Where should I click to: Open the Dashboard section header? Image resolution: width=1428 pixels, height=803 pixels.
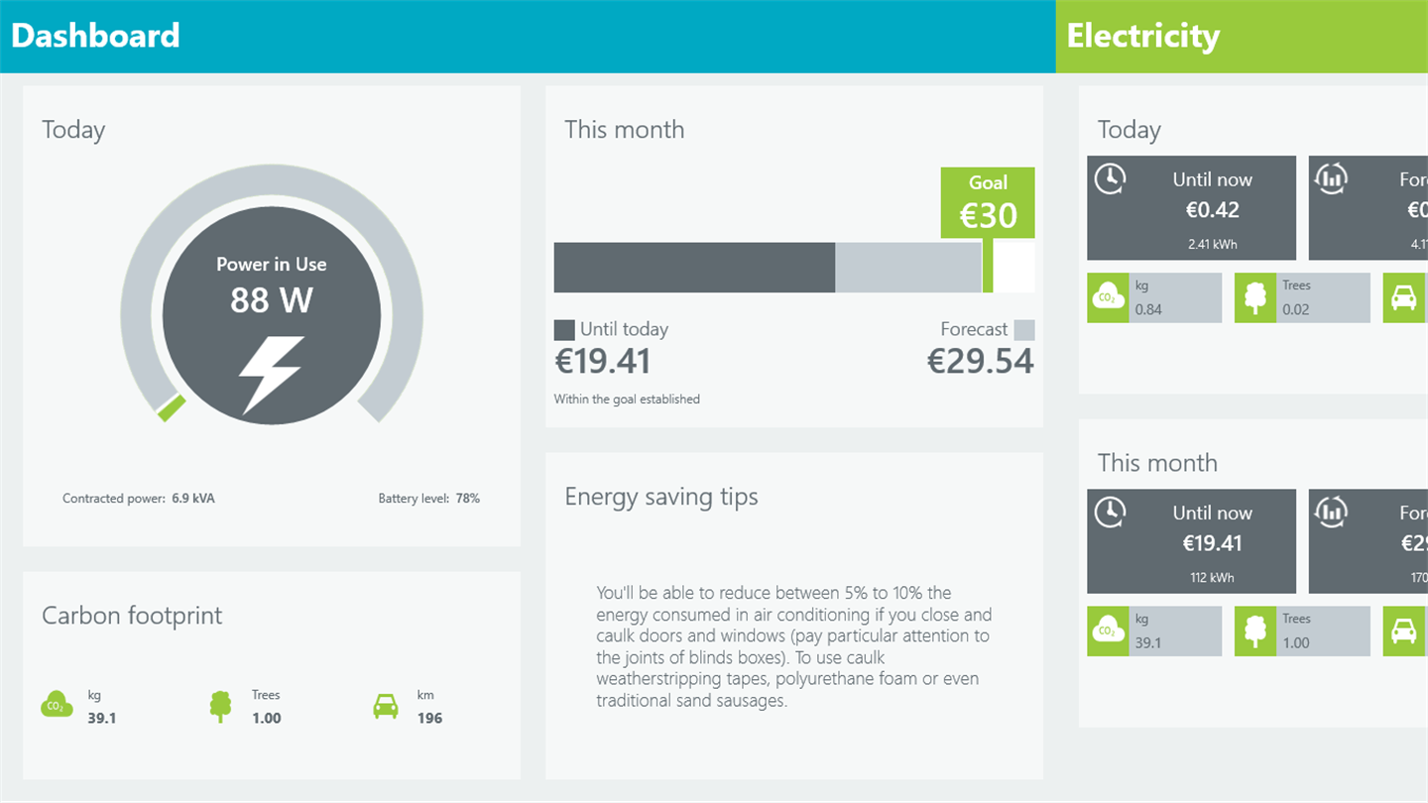click(95, 36)
